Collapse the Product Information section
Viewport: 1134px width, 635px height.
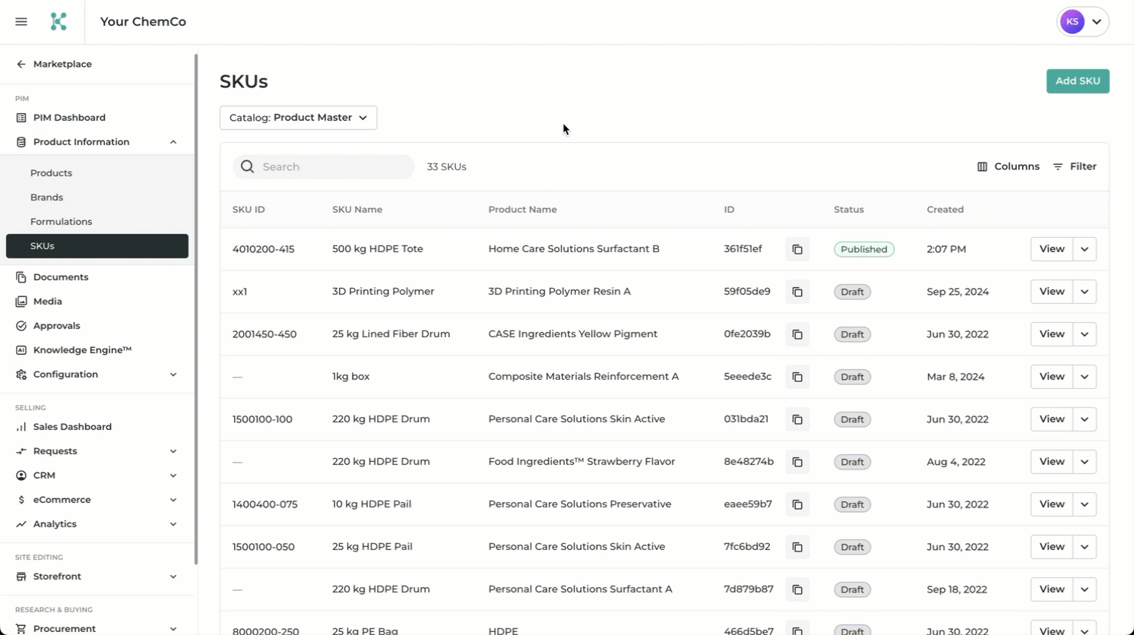click(173, 142)
